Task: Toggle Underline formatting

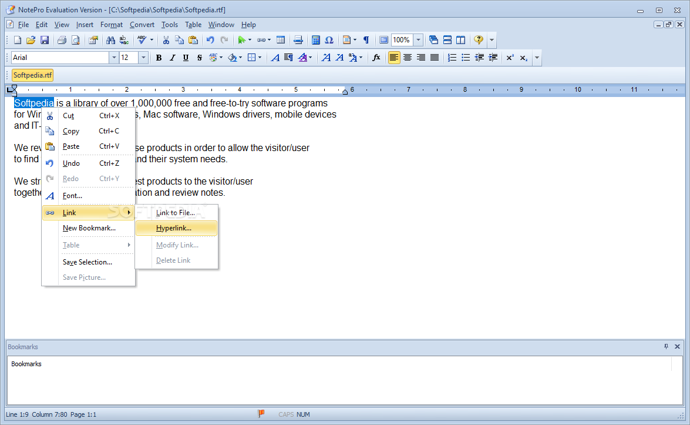Action: point(186,58)
